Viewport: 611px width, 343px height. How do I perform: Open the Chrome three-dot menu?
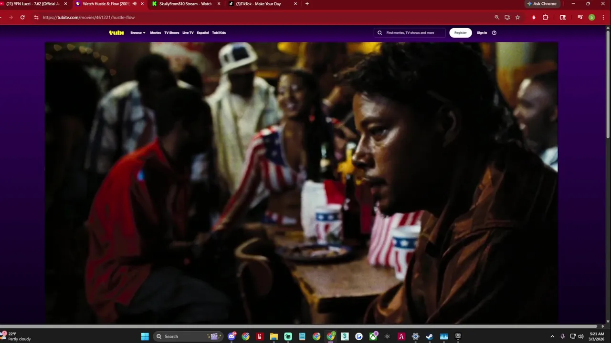[x=602, y=17]
